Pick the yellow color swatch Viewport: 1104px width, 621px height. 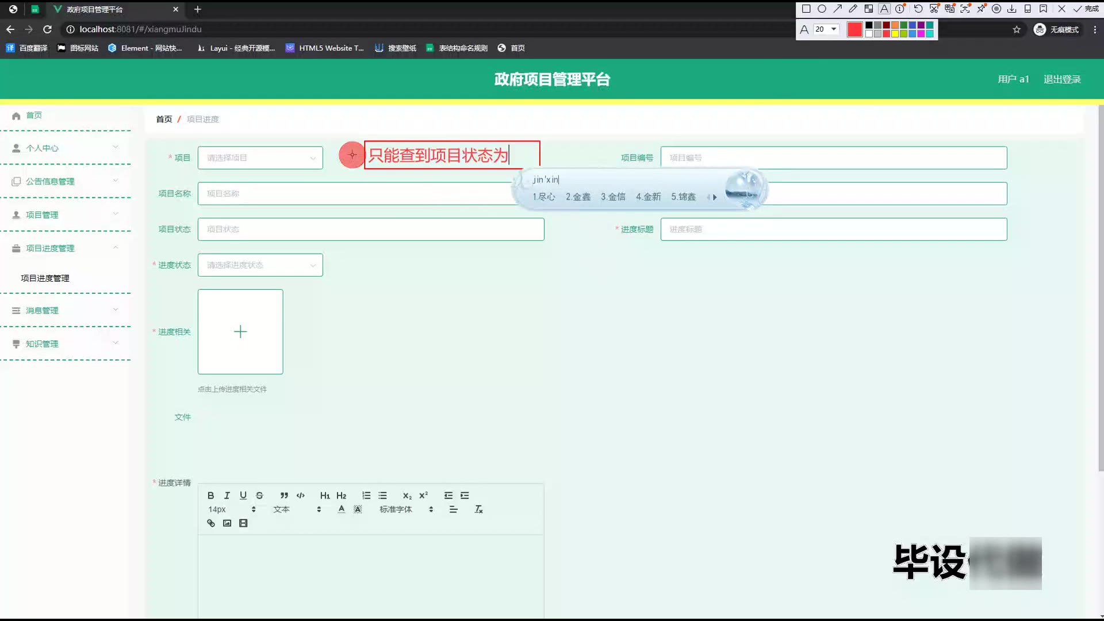(895, 33)
